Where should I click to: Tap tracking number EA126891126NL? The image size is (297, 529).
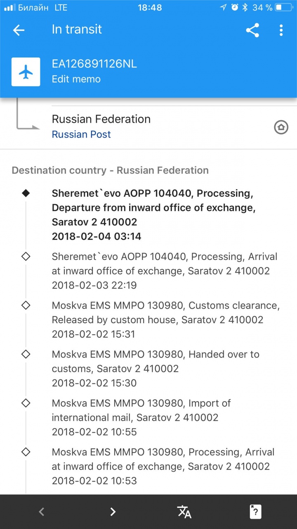[x=94, y=64]
